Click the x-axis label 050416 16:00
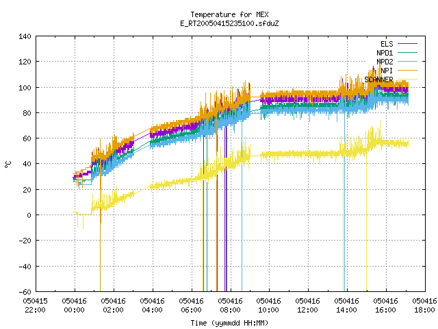This screenshot has height=329, width=438. [x=385, y=306]
